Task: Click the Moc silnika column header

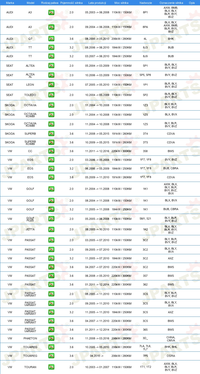Action: pos(121,3)
